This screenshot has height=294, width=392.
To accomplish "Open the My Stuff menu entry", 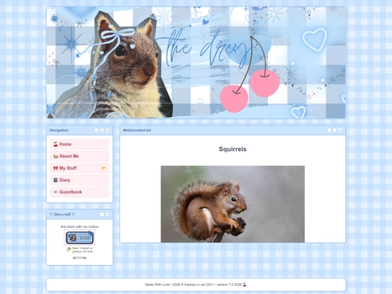I will click(80, 168).
